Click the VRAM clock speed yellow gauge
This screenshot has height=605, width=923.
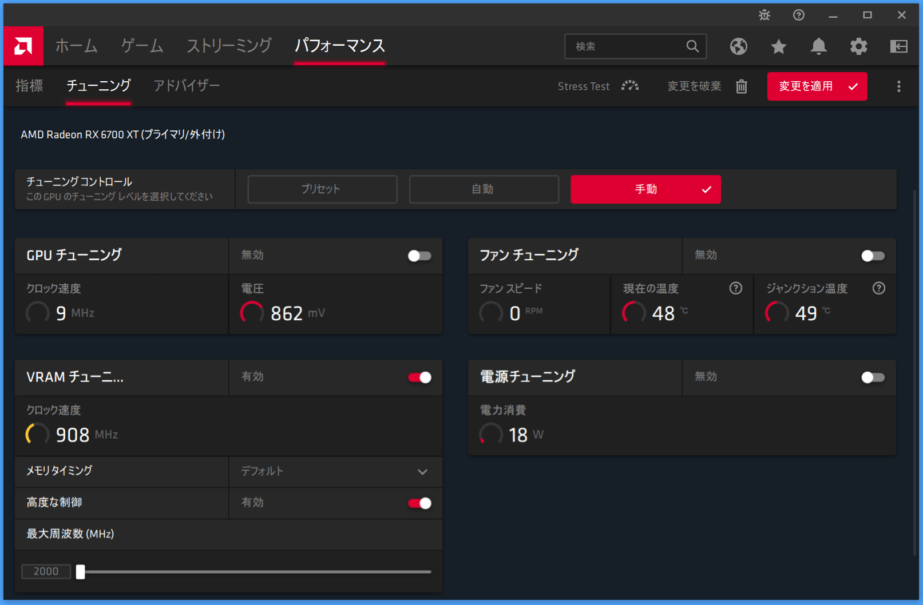pyautogui.click(x=38, y=435)
